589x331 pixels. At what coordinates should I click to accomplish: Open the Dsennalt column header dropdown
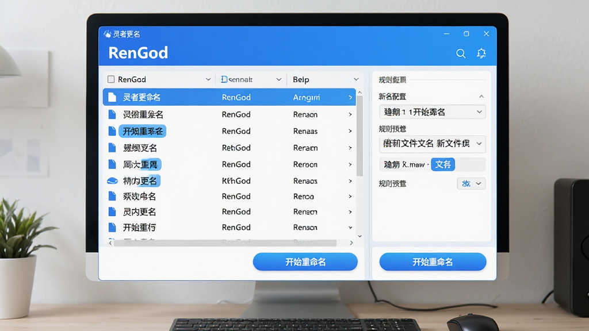click(279, 79)
